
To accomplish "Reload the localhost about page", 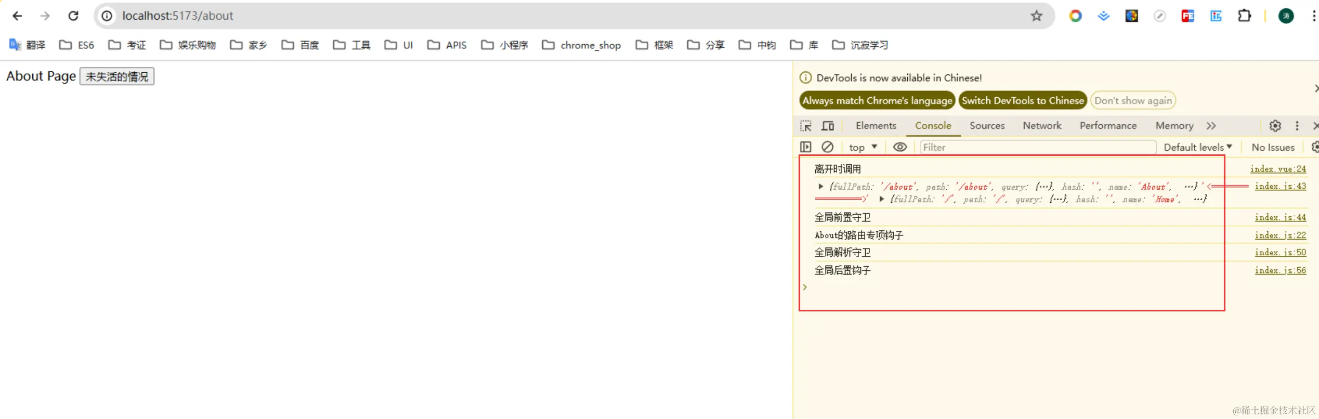I will coord(73,16).
